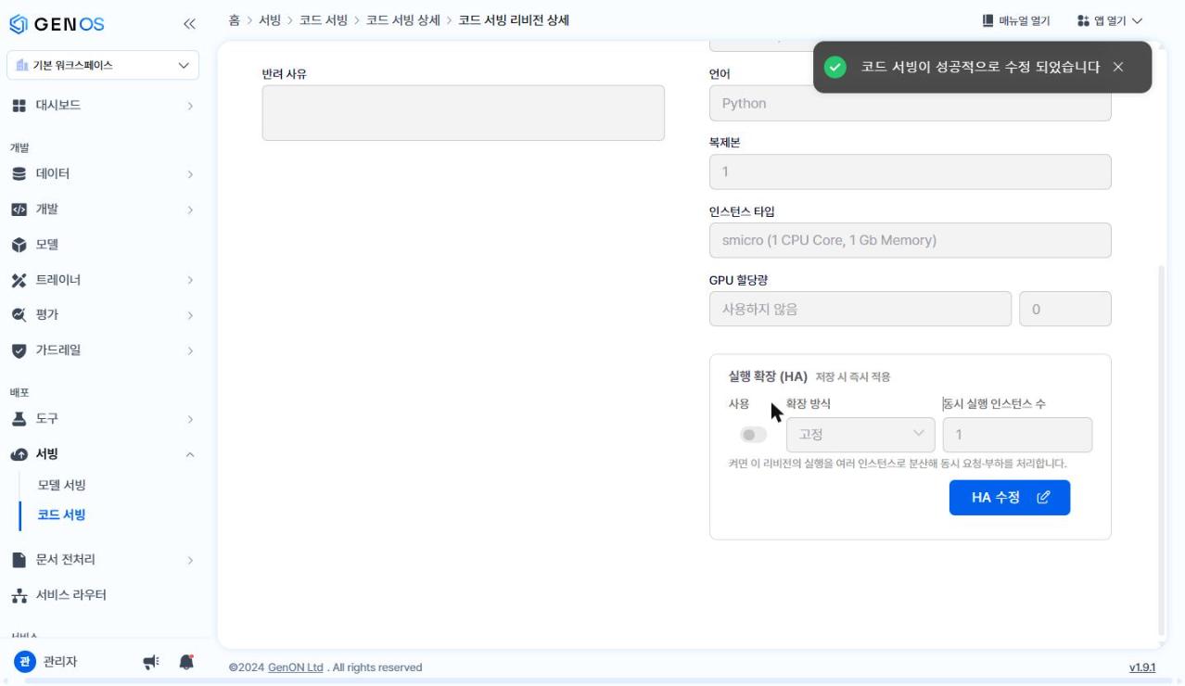Viewport: 1185px width, 686px height.
Task: Click the 가드레일 shield icon
Action: 19,350
